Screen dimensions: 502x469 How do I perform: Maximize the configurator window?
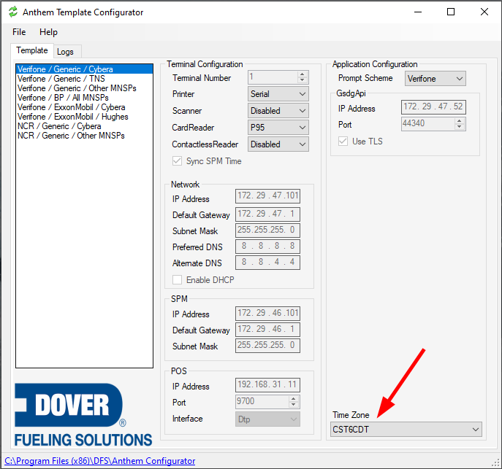(x=451, y=12)
